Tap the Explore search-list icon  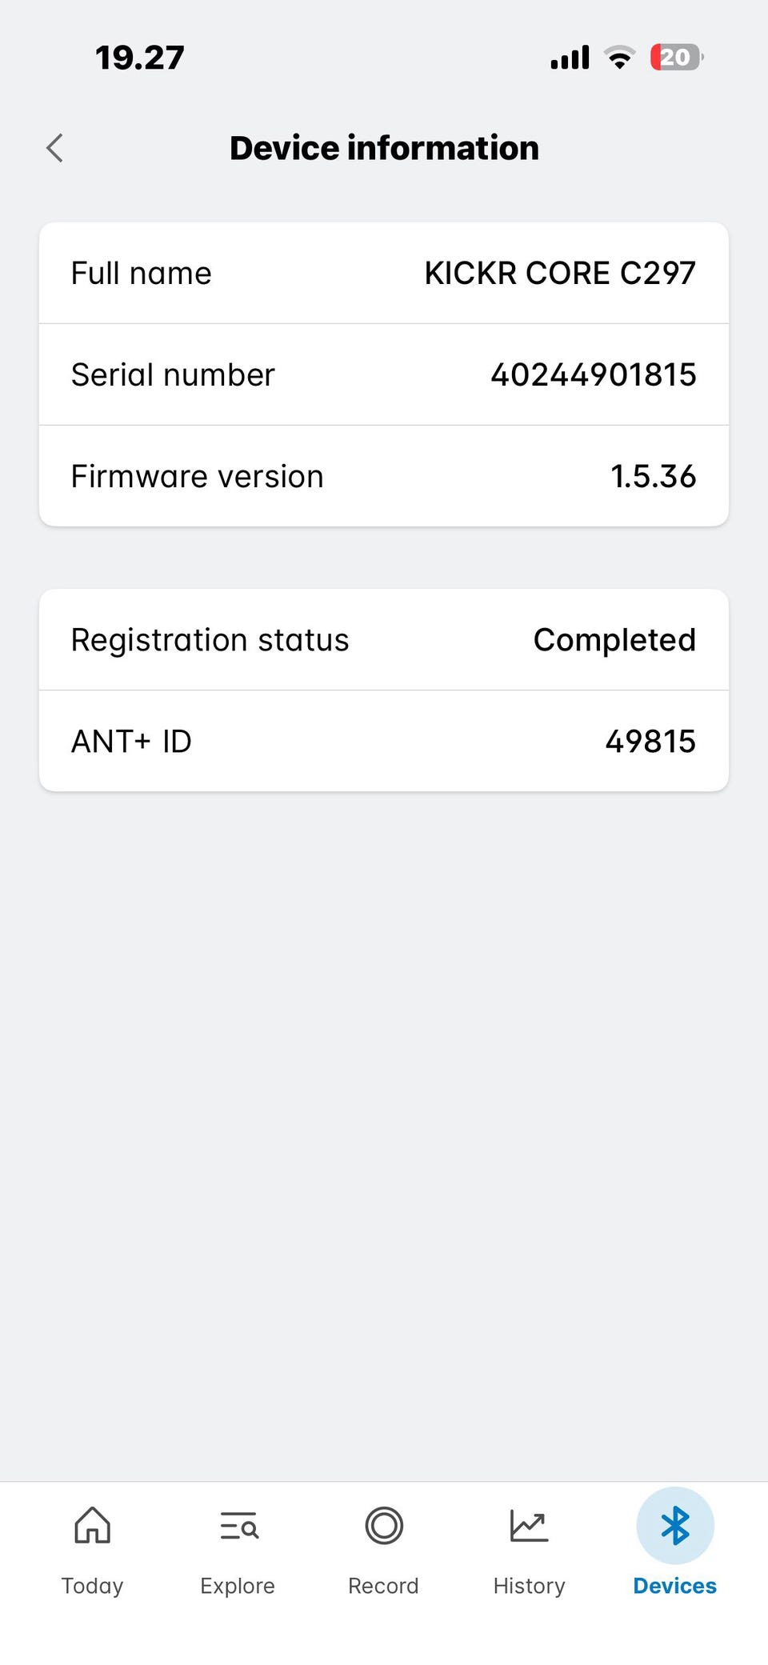pyautogui.click(x=238, y=1526)
